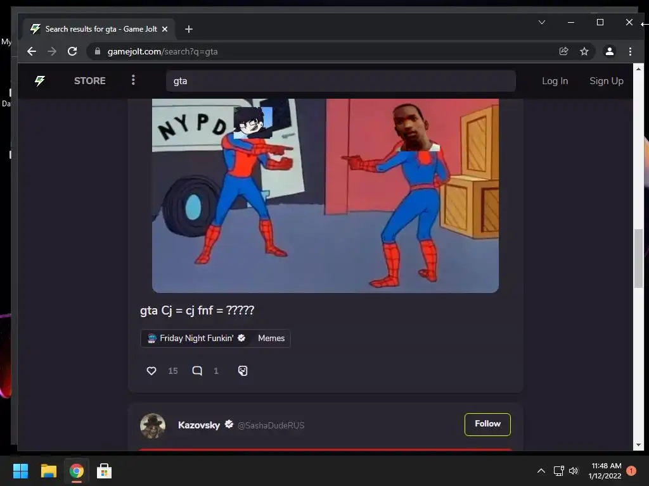Open the tab search chevron
The width and height of the screenshot is (649, 486).
[542, 22]
